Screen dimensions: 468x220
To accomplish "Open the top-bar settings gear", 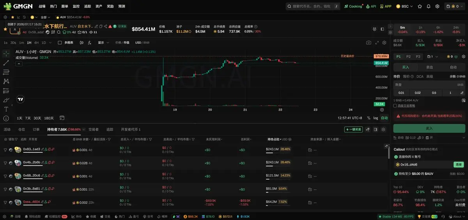I will [437, 6].
